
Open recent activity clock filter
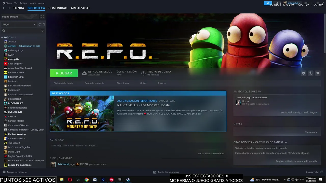(x=40, y=24)
